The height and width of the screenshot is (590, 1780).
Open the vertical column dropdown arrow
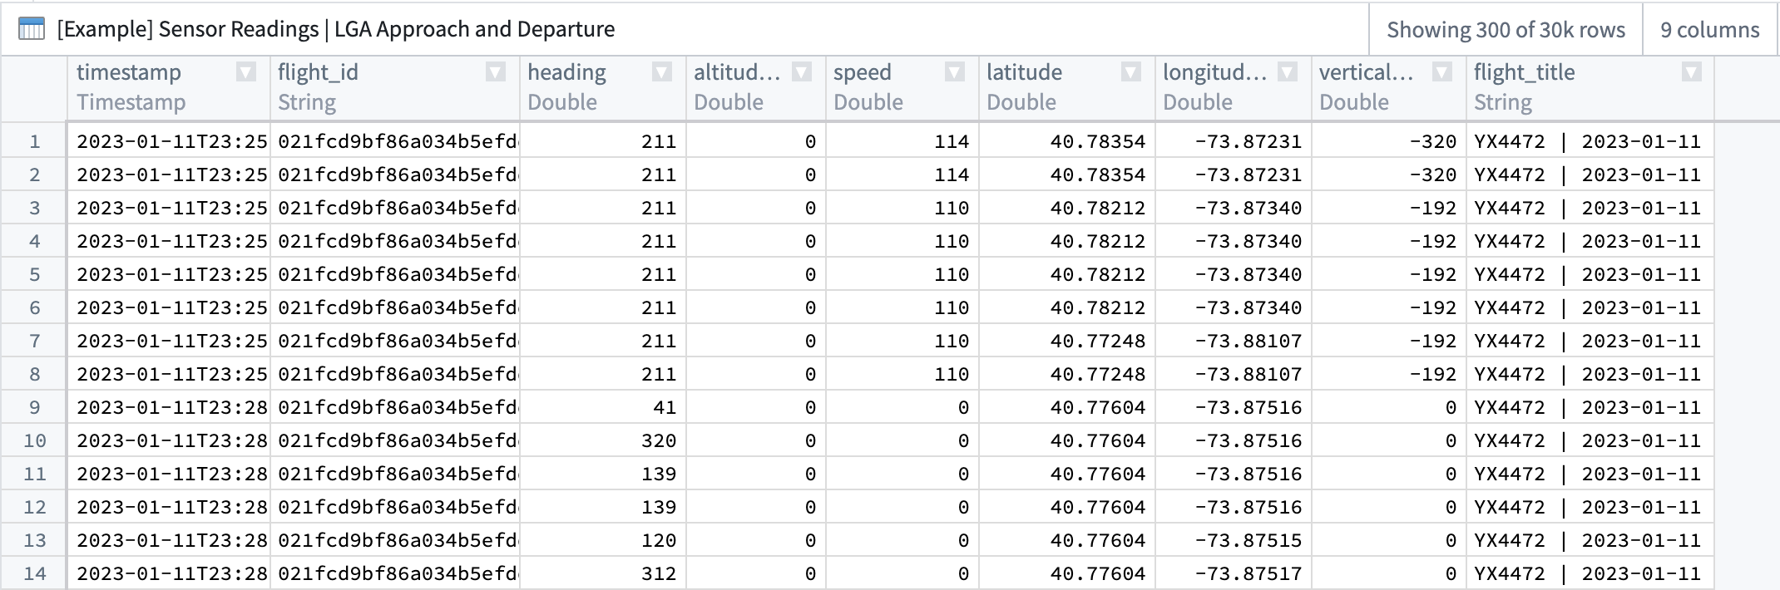pos(1442,72)
